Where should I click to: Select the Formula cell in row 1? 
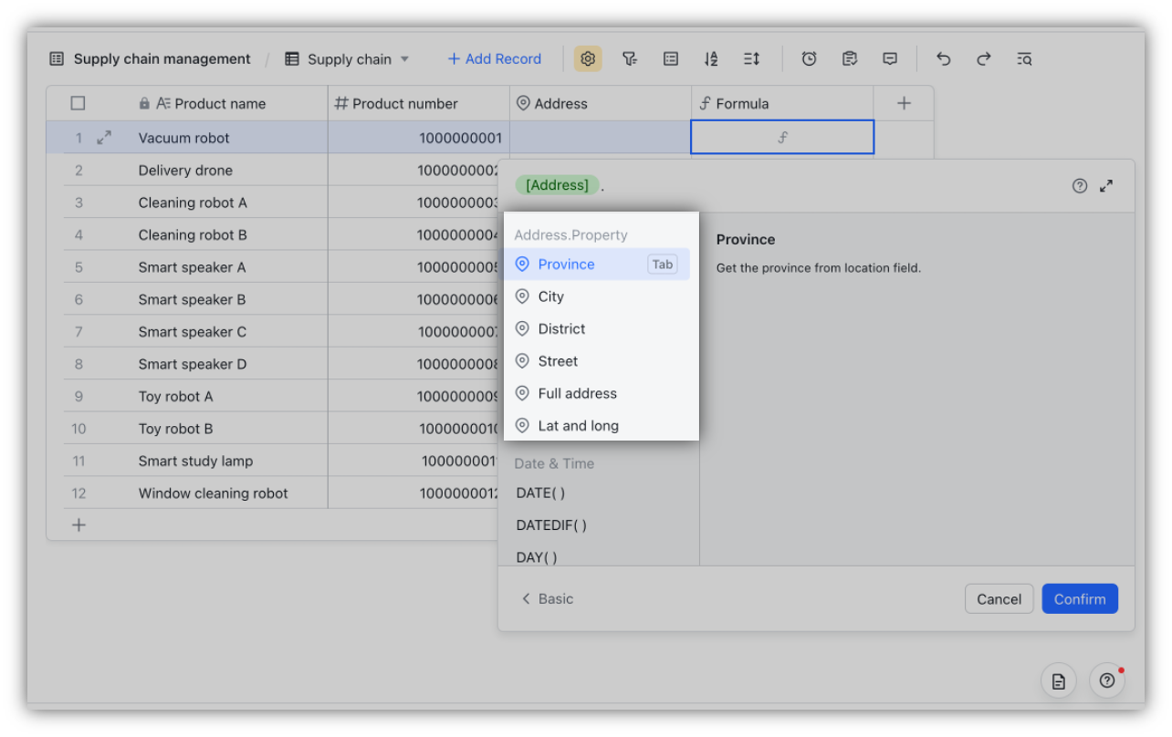click(x=782, y=138)
